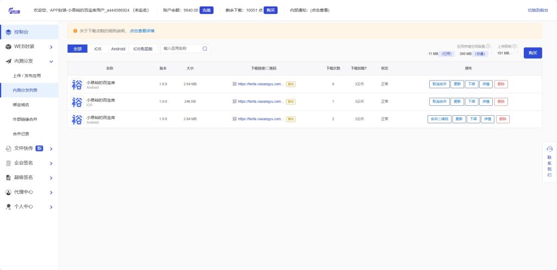Click the 超级签名 icon in sidebar
The height and width of the screenshot is (270, 557).
click(x=9, y=178)
